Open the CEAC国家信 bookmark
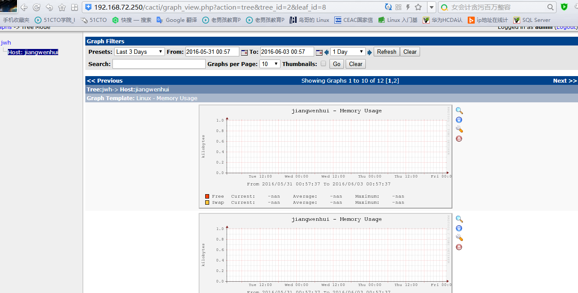Viewport: 578px width, 293px height. tap(354, 20)
